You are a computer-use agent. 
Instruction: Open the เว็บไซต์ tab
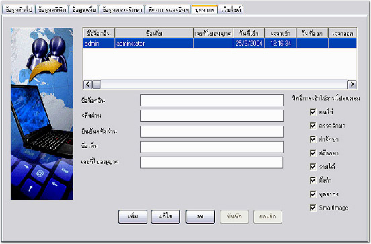coord(231,10)
